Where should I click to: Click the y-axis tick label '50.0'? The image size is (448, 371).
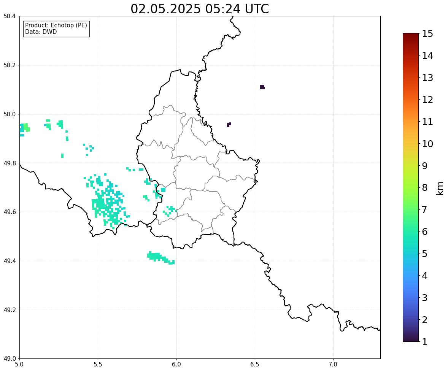[9, 114]
